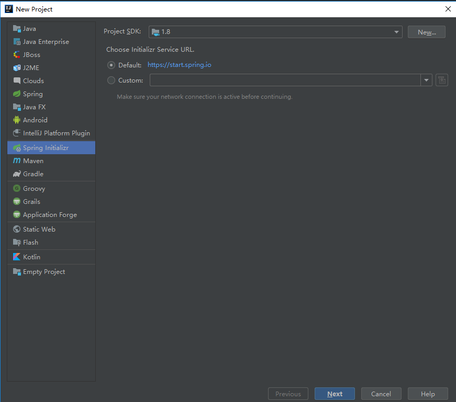Click the IntelliJ Platform Plugin icon
456x402 pixels.
[x=17, y=133]
